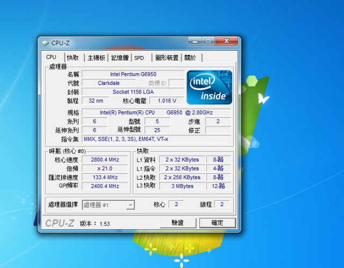Screen dimensions: 344x268
Task: Click L2 cache value 2 x 256 KBytes
Action: click(x=182, y=177)
